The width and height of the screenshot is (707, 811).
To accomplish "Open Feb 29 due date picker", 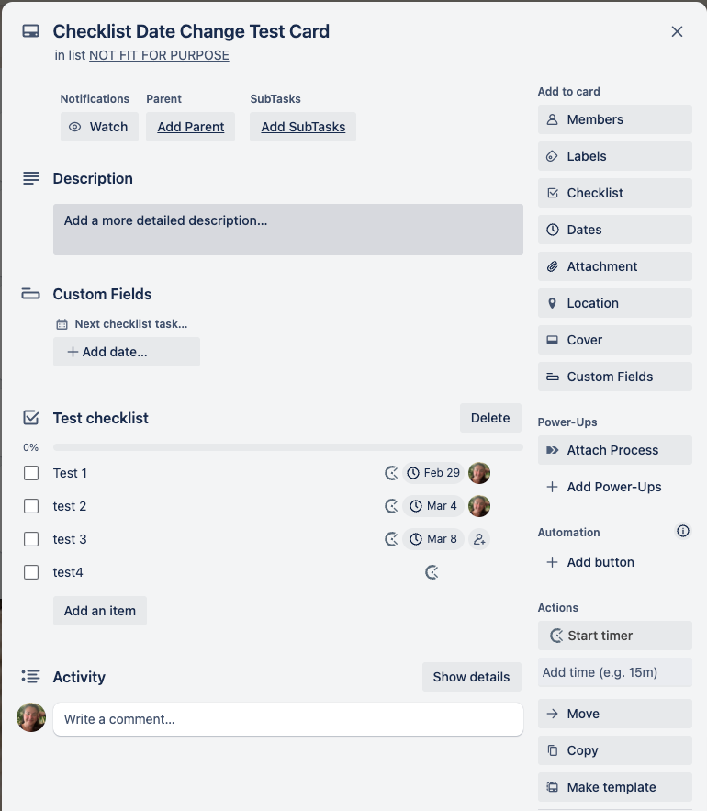I will pyautogui.click(x=433, y=473).
